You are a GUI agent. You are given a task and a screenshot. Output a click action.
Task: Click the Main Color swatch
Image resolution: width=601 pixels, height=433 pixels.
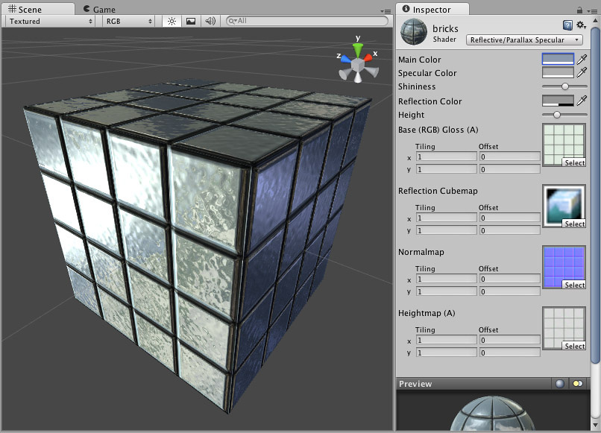[x=558, y=60]
